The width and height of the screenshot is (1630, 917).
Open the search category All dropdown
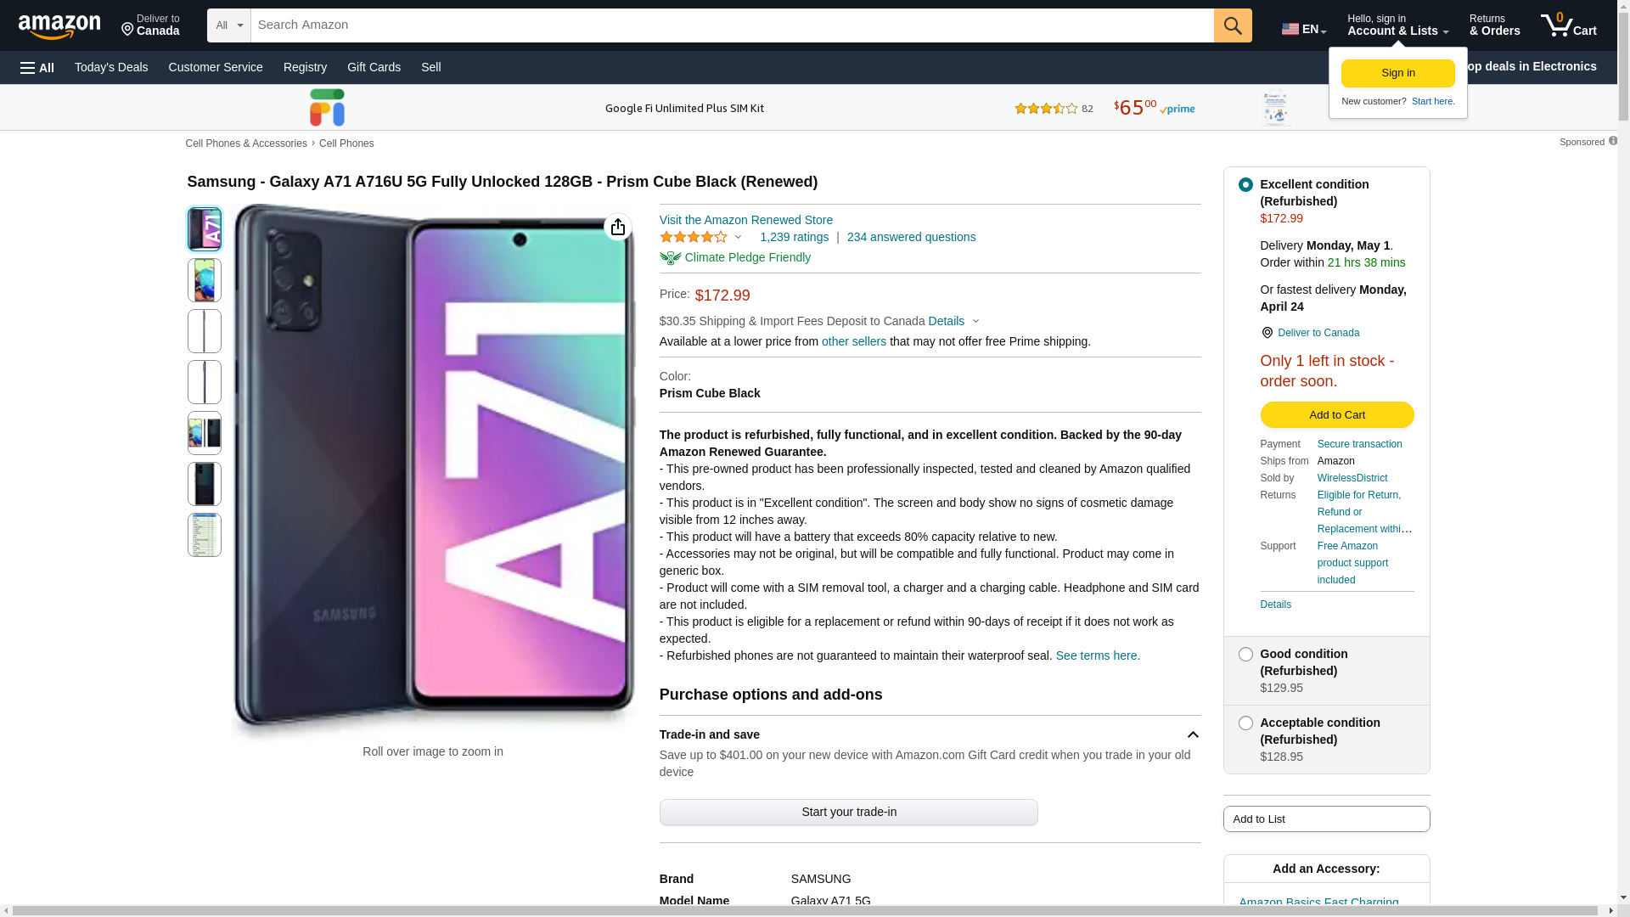[x=228, y=25]
